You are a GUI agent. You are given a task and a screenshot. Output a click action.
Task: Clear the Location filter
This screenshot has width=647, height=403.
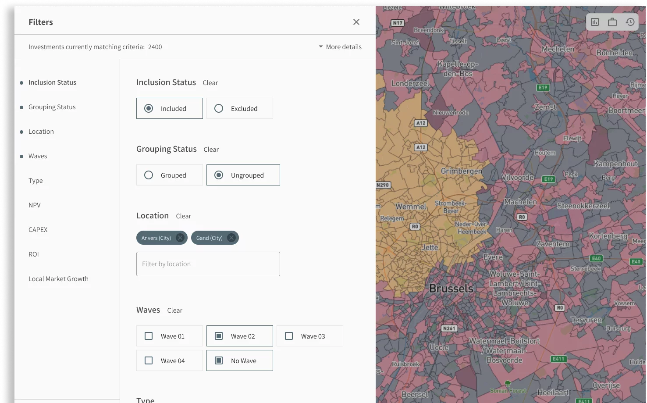(183, 216)
